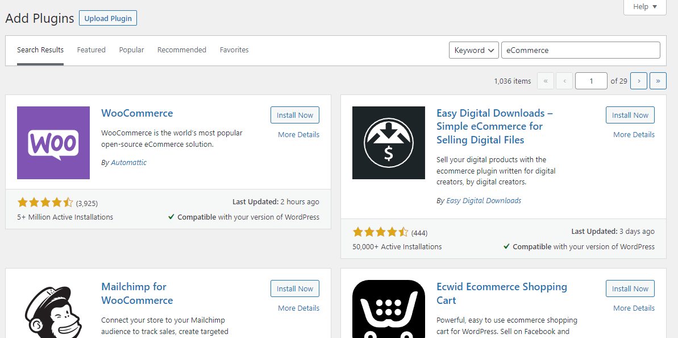Open the Ecwid Ecommerce Shopping Cart title
The image size is (678, 338).
click(x=502, y=294)
